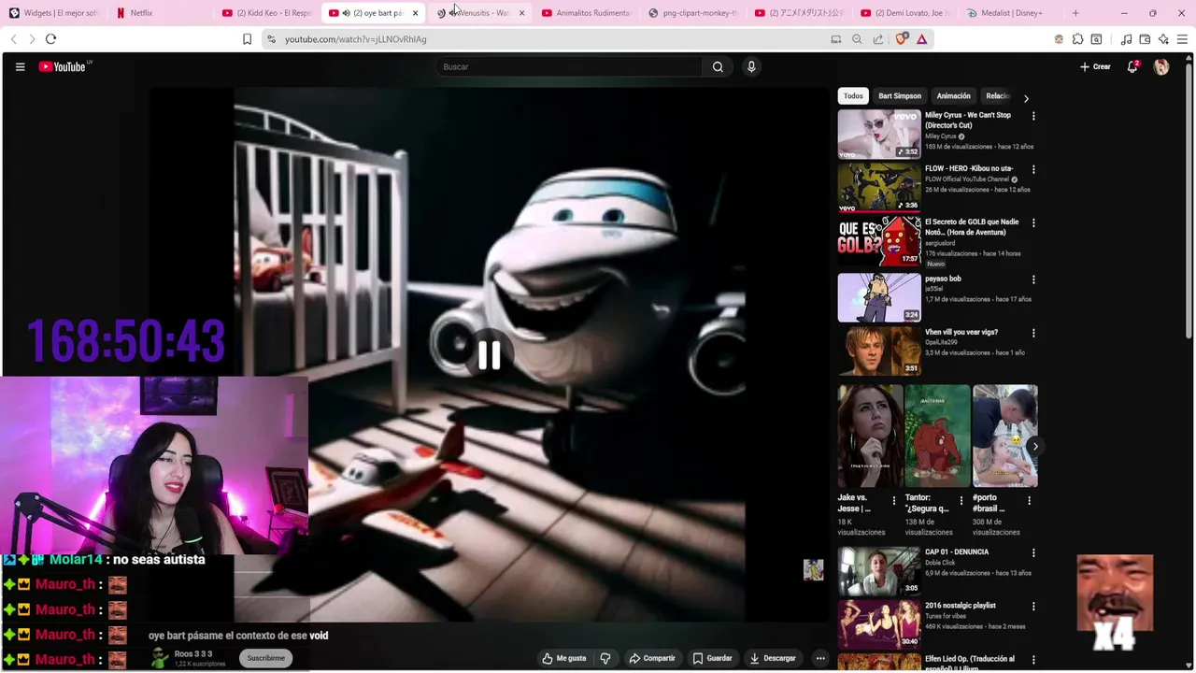Screen dimensions: 1196x673
Task: Open the sidebar search panel icon
Action: click(x=1096, y=39)
